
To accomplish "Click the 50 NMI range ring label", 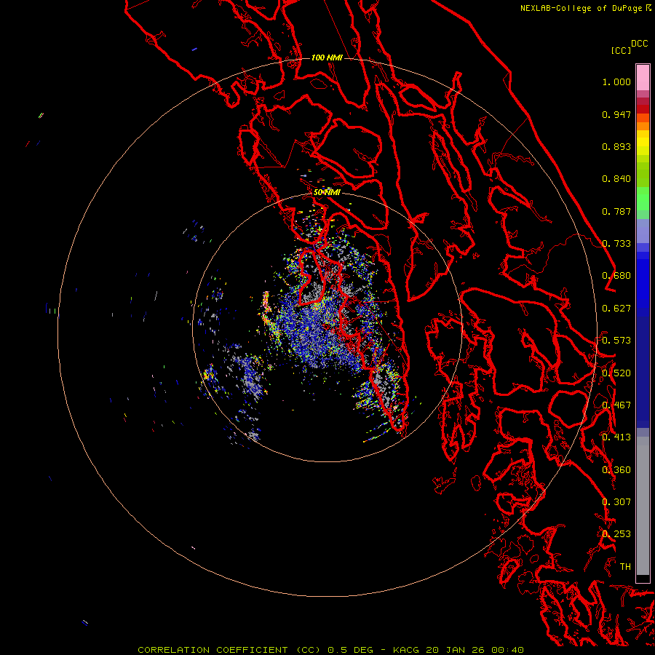I will (327, 192).
